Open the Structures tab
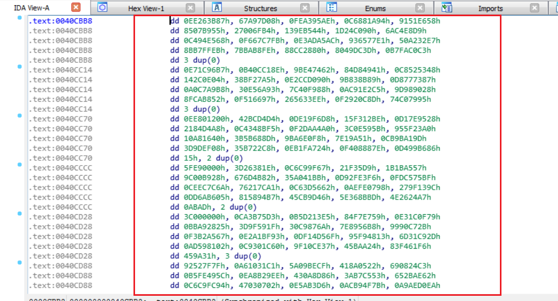This screenshot has width=558, height=301. pos(260,8)
